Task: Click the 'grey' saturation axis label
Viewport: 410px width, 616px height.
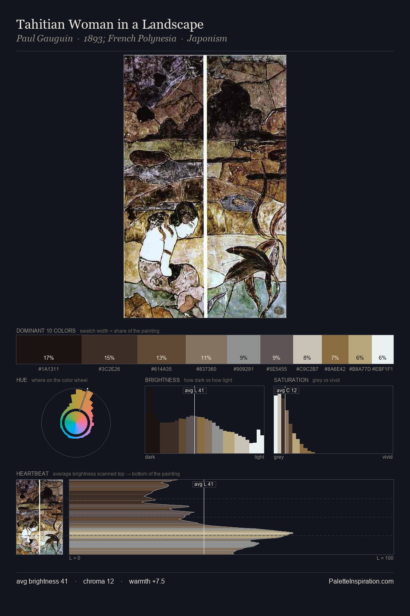Action: (279, 457)
